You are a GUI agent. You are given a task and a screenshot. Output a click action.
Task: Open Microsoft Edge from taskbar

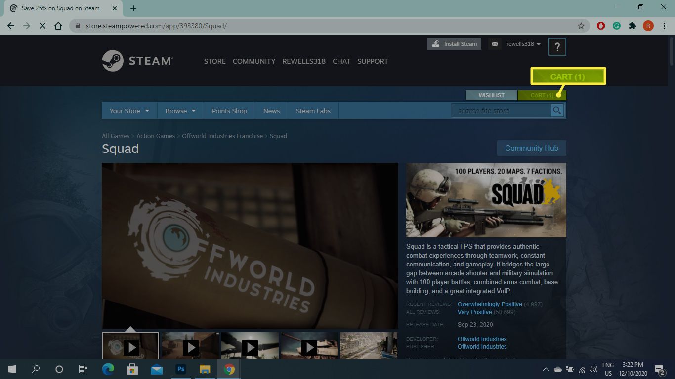[108, 369]
